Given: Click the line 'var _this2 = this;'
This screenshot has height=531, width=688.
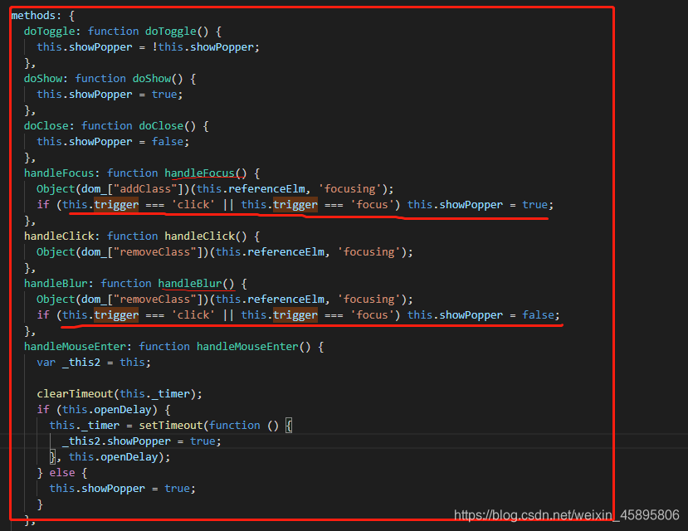Looking at the screenshot, I should tap(94, 363).
